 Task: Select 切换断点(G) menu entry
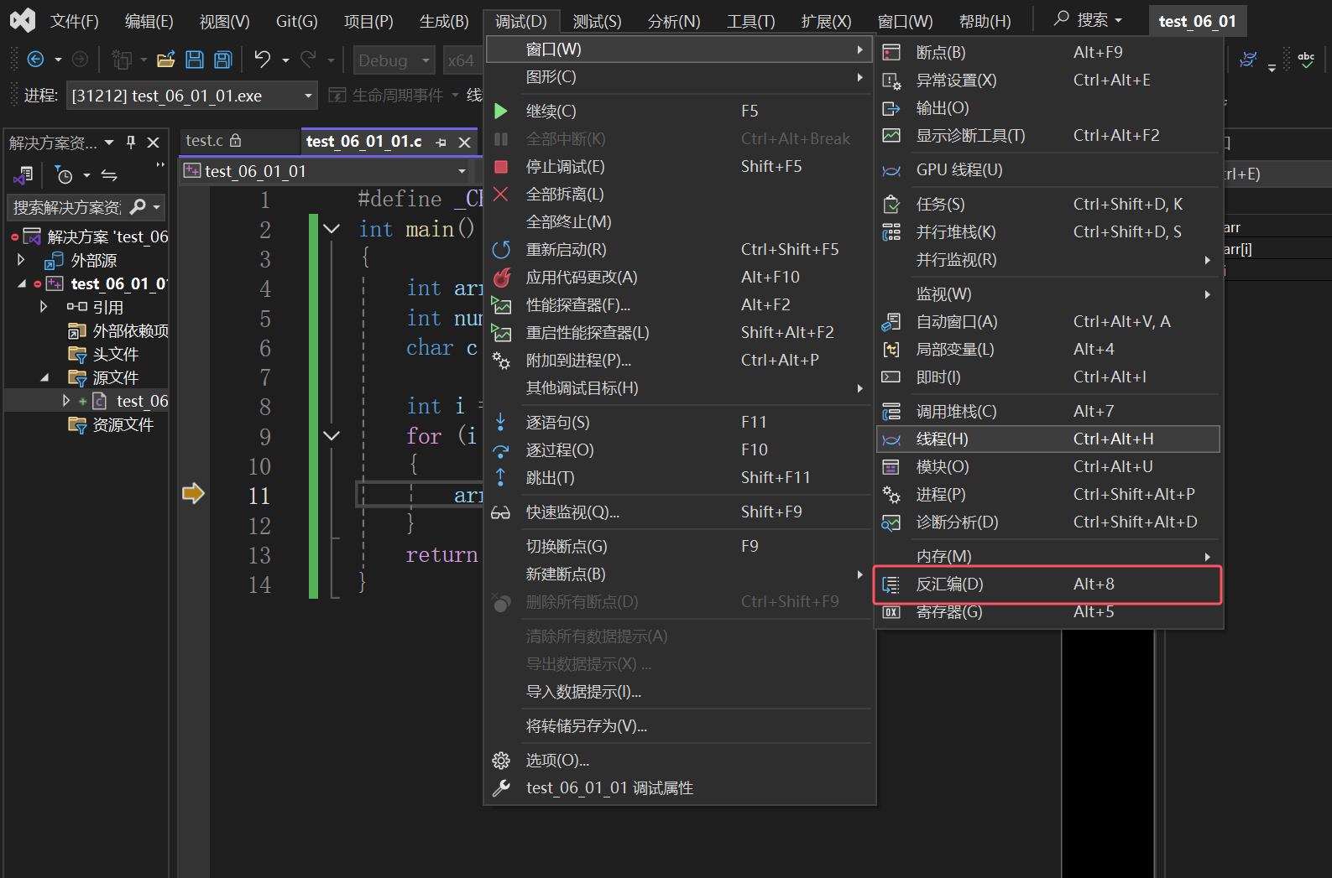[x=679, y=547]
